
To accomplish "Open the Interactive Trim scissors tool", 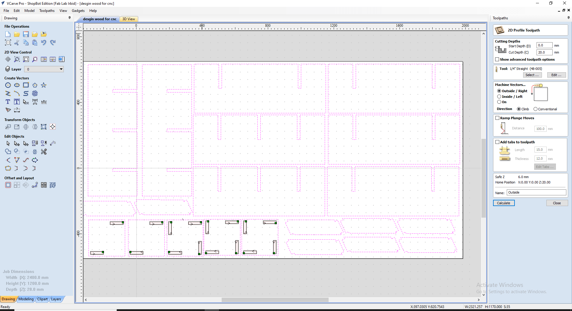I will tap(44, 152).
